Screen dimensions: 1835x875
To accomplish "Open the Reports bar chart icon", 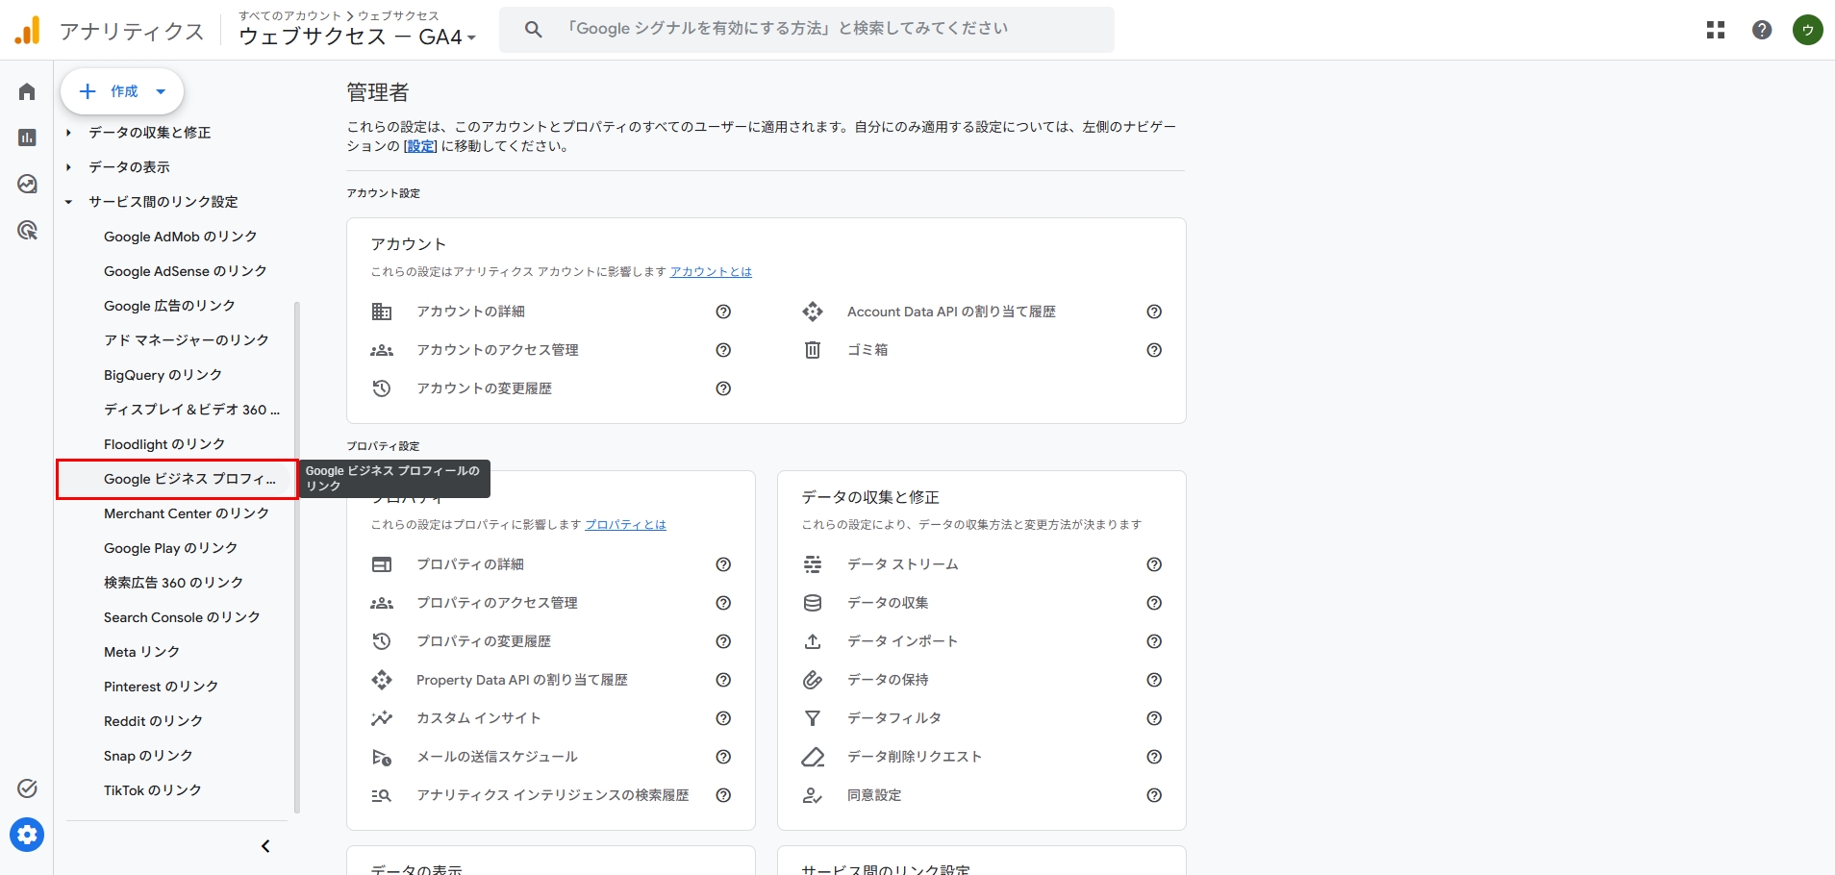I will [x=27, y=137].
